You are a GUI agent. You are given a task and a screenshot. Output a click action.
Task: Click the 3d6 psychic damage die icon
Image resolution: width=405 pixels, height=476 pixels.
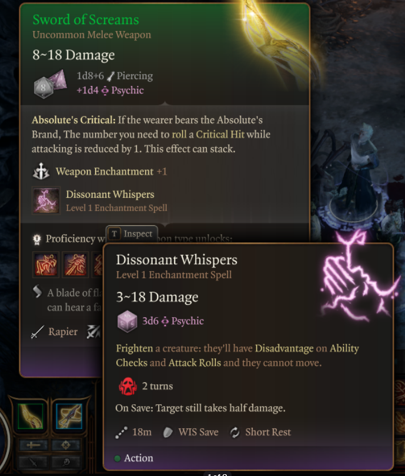127,321
